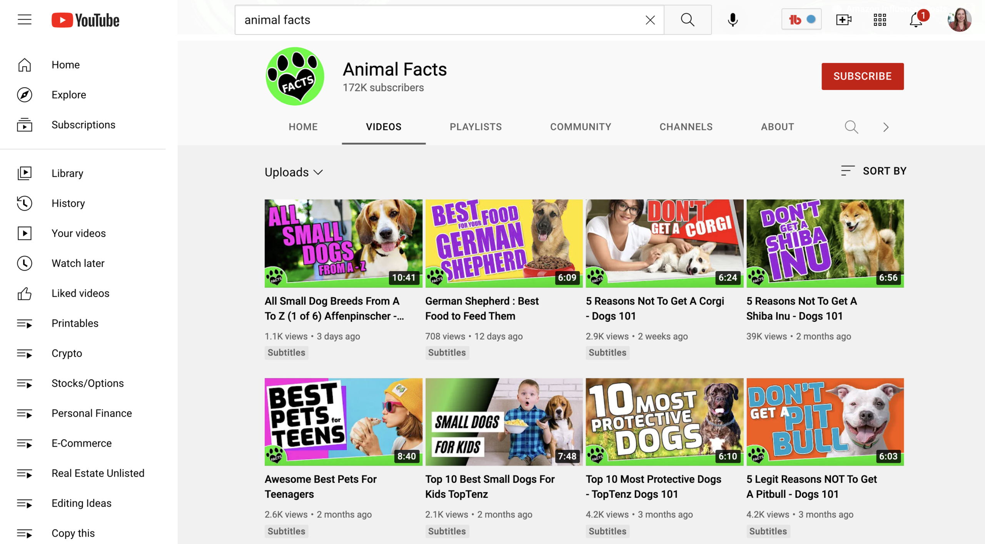
Task: Click the YouTube logo
Action: coord(85,20)
